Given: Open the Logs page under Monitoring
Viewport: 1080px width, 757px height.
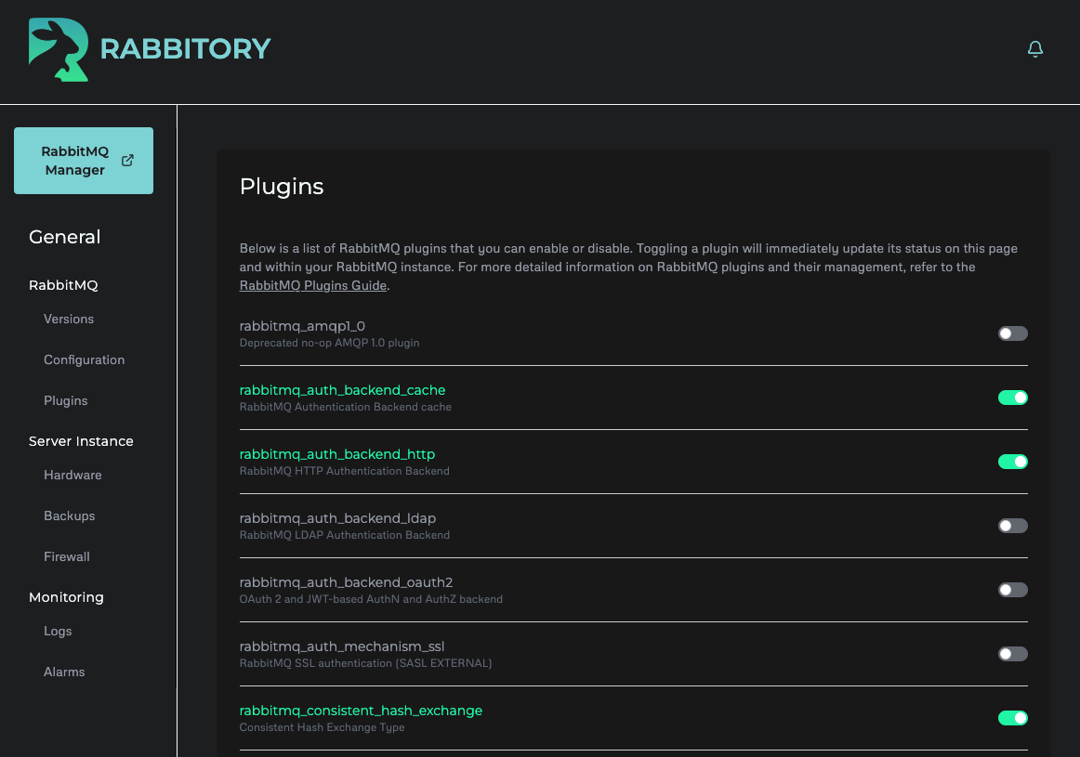Looking at the screenshot, I should pos(58,631).
